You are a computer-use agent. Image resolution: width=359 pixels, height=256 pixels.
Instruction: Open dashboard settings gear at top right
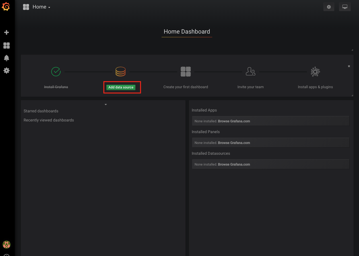pyautogui.click(x=329, y=7)
